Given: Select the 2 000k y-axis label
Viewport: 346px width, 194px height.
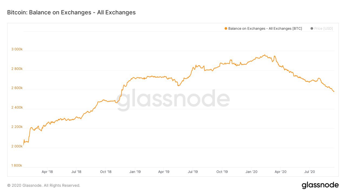Looking at the screenshot, I should click(17, 146).
